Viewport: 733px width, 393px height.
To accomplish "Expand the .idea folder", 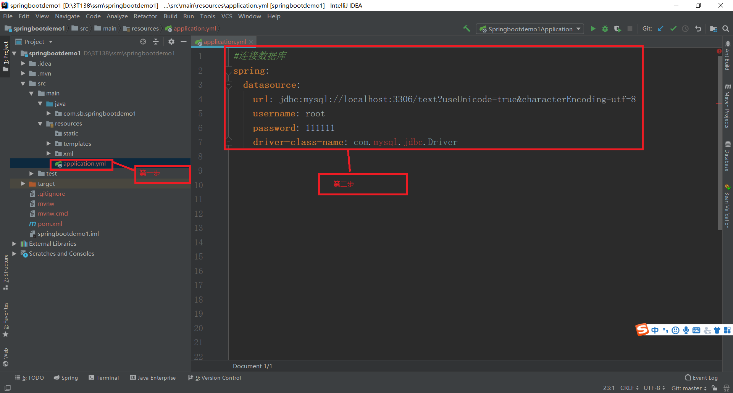I will pos(23,63).
